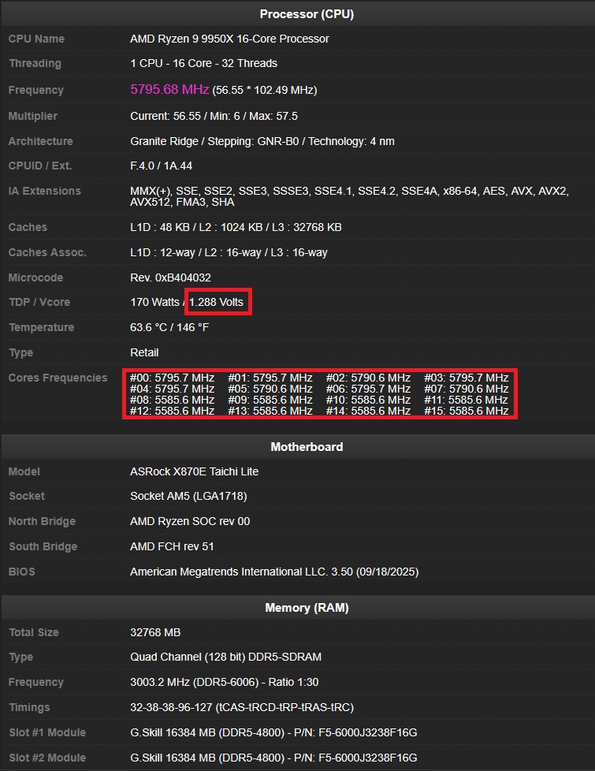Click the Timings row label
Screen dimensions: 595x771
[29, 708]
